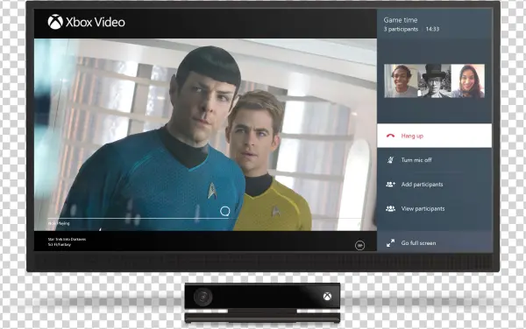The image size is (526, 329).
Task: Click the "Now Playing" label
Action: [x=59, y=223]
